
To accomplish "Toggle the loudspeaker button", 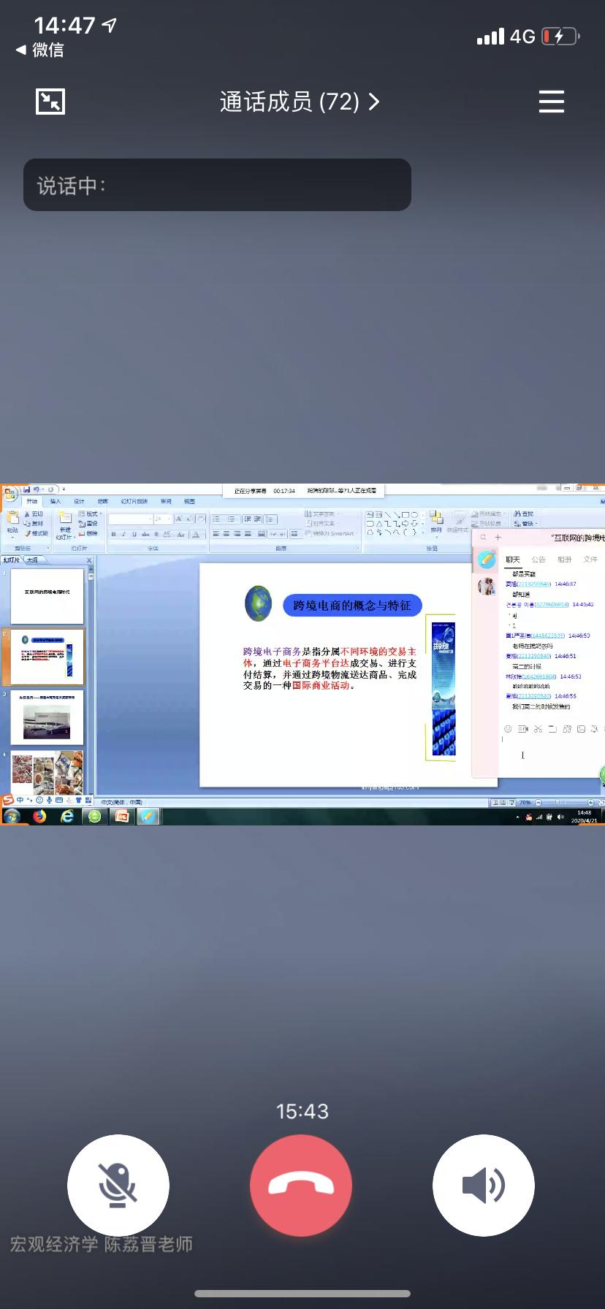I will (483, 1185).
